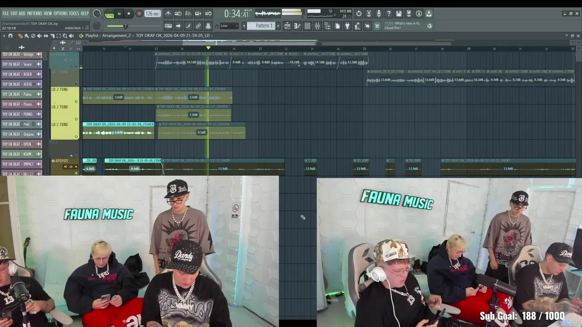
Task: Open the channel rack view icon
Action: coord(307,26)
